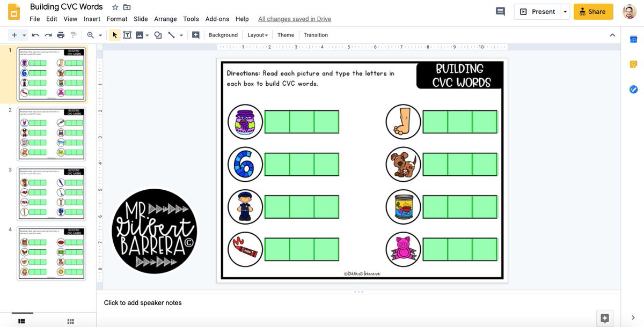Open the Help menu
Viewport: 644px width, 327px height.
point(242,19)
